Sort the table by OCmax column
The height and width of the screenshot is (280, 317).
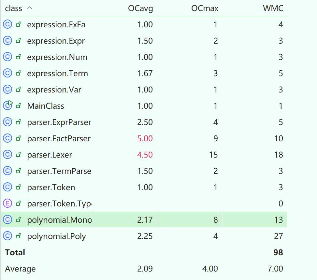point(205,8)
